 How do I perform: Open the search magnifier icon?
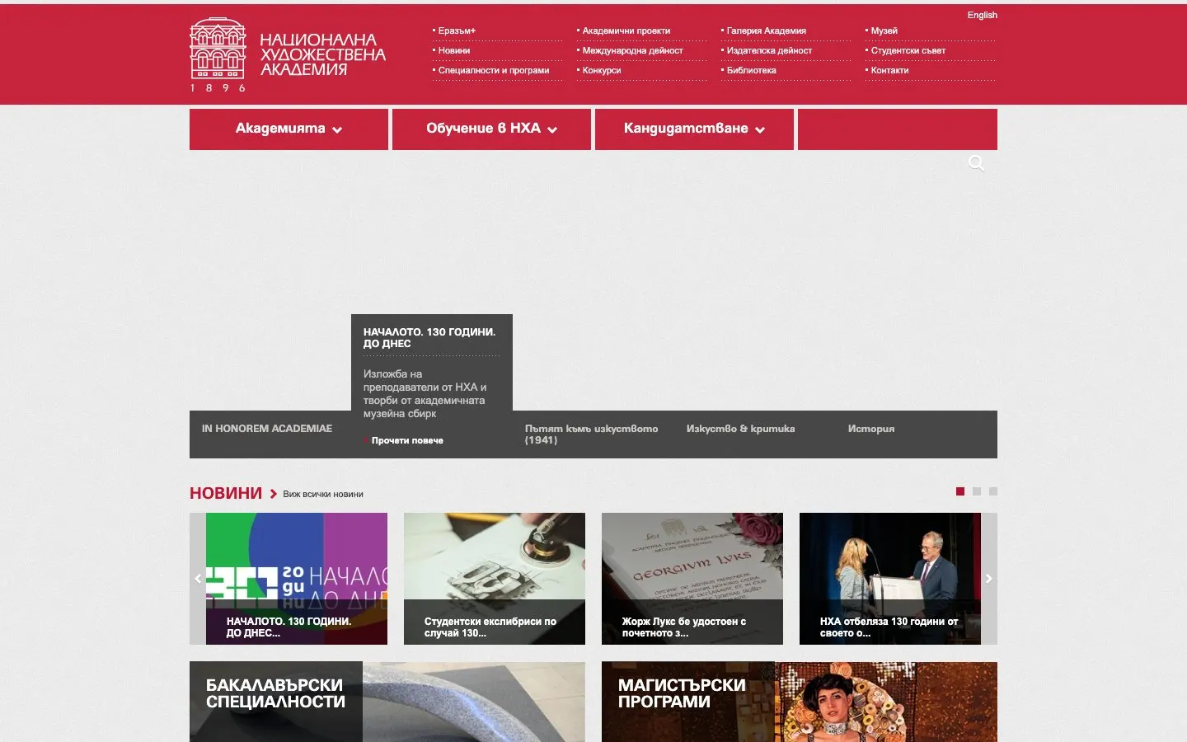tap(976, 163)
